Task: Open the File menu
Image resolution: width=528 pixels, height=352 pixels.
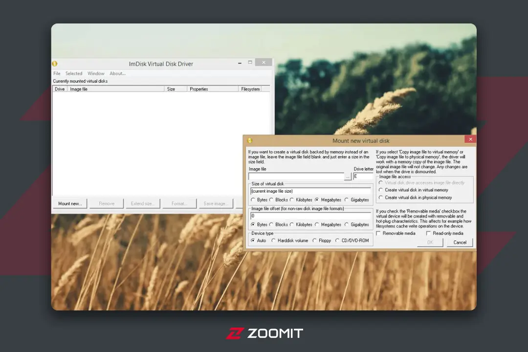Action: 57,73
